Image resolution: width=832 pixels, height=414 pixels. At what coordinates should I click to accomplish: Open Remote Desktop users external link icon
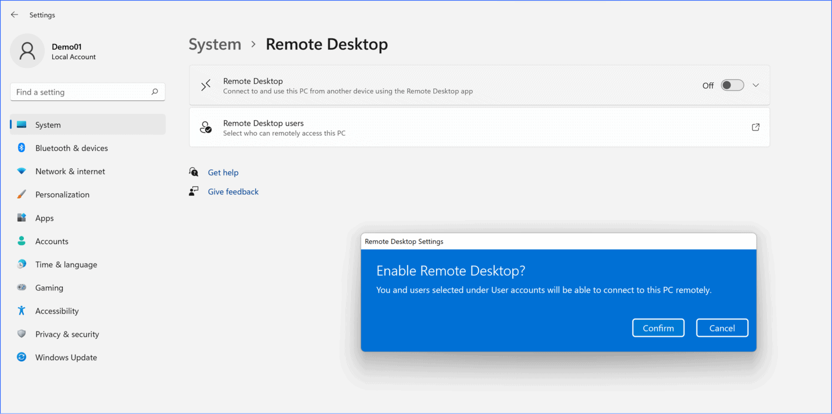click(x=755, y=127)
